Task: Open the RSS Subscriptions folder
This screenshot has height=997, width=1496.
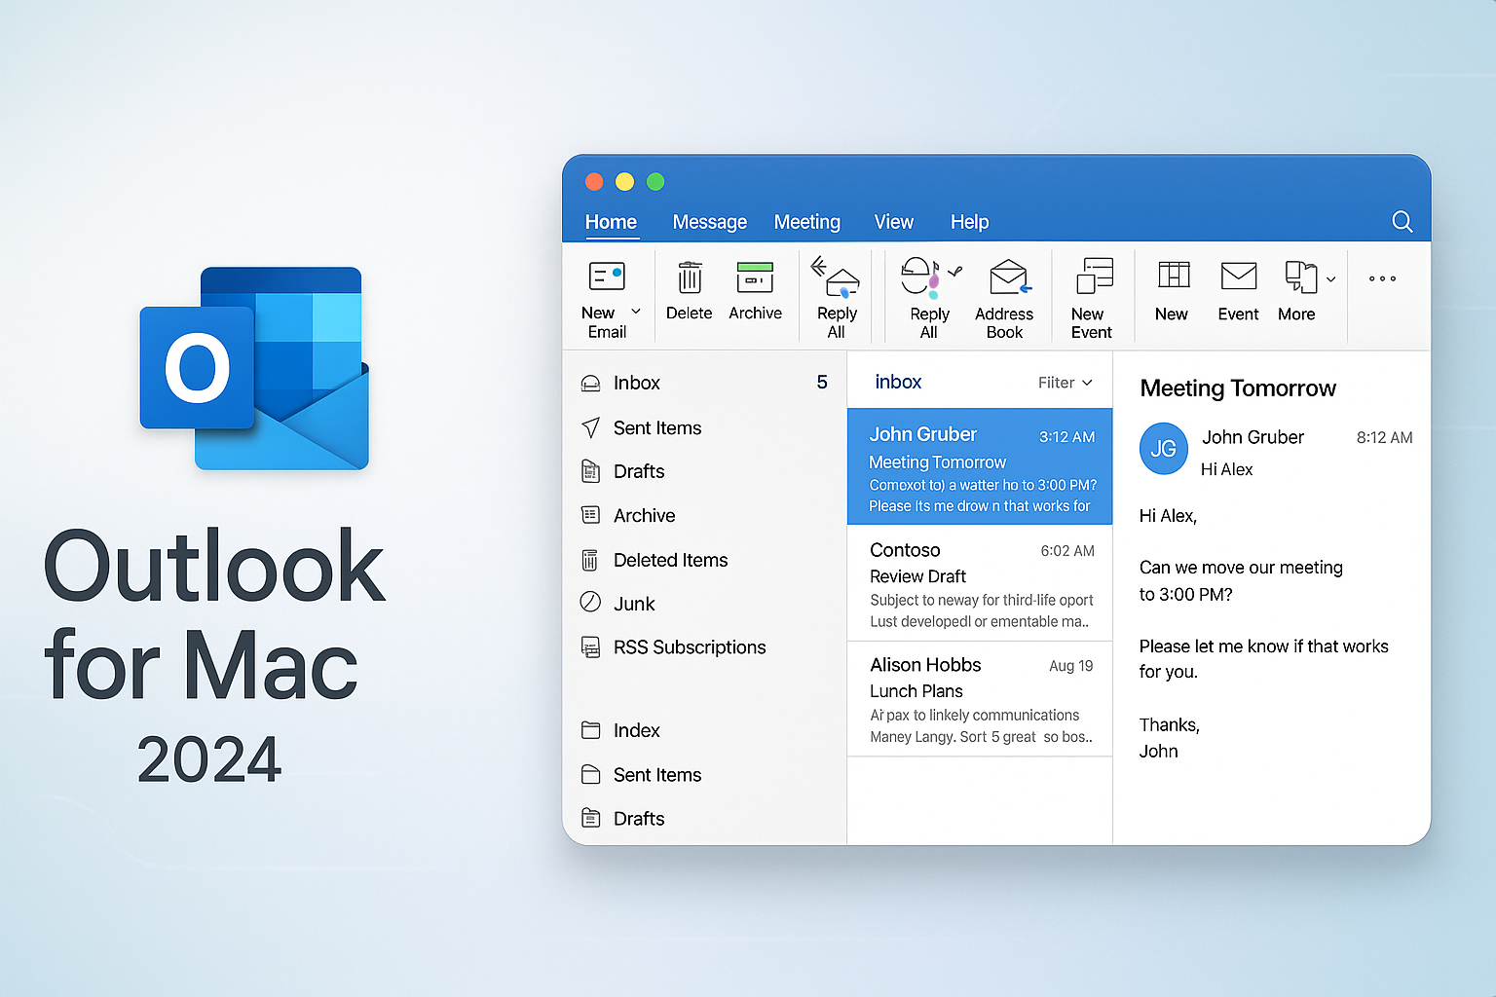Action: 689,647
